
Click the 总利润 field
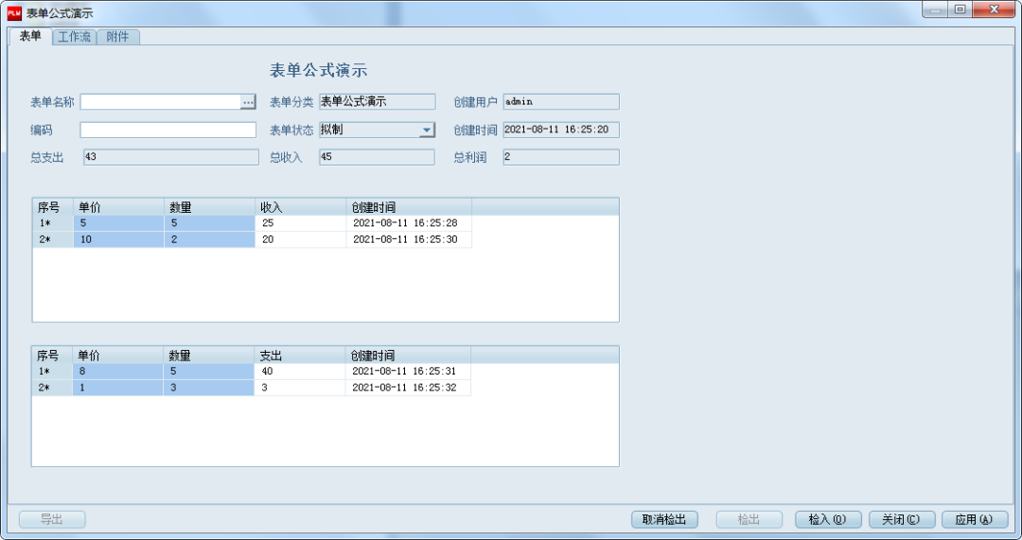coord(560,157)
